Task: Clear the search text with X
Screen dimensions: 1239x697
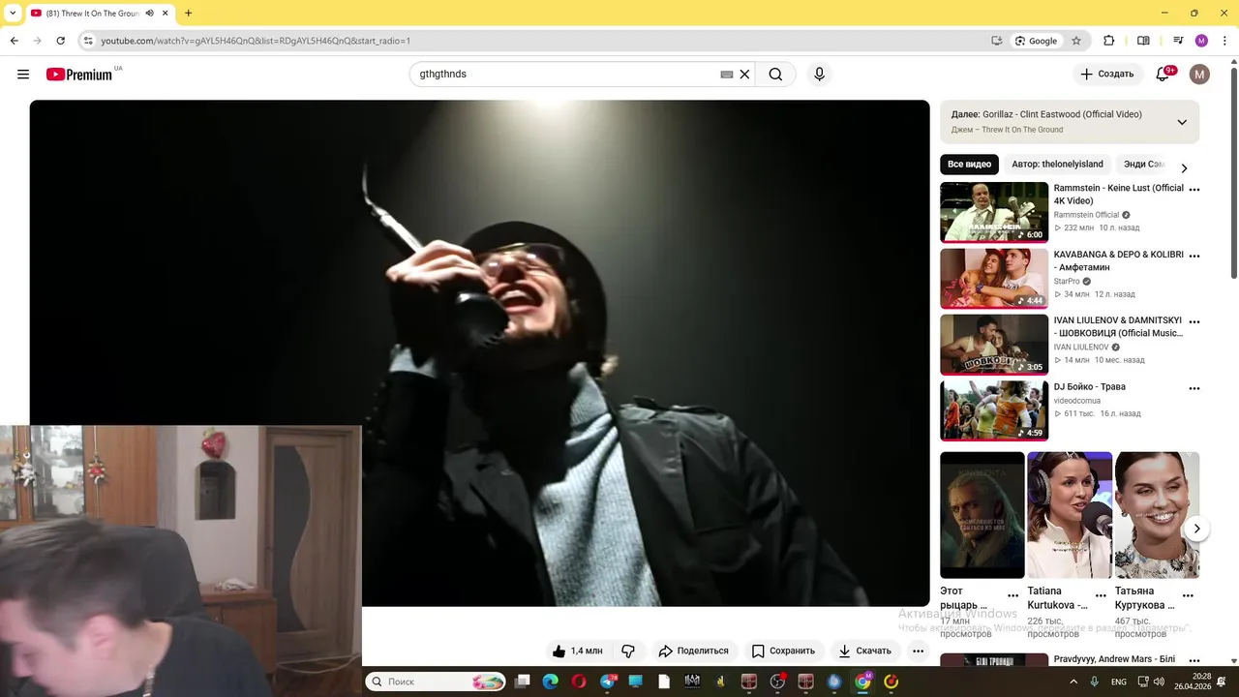Action: [744, 75]
